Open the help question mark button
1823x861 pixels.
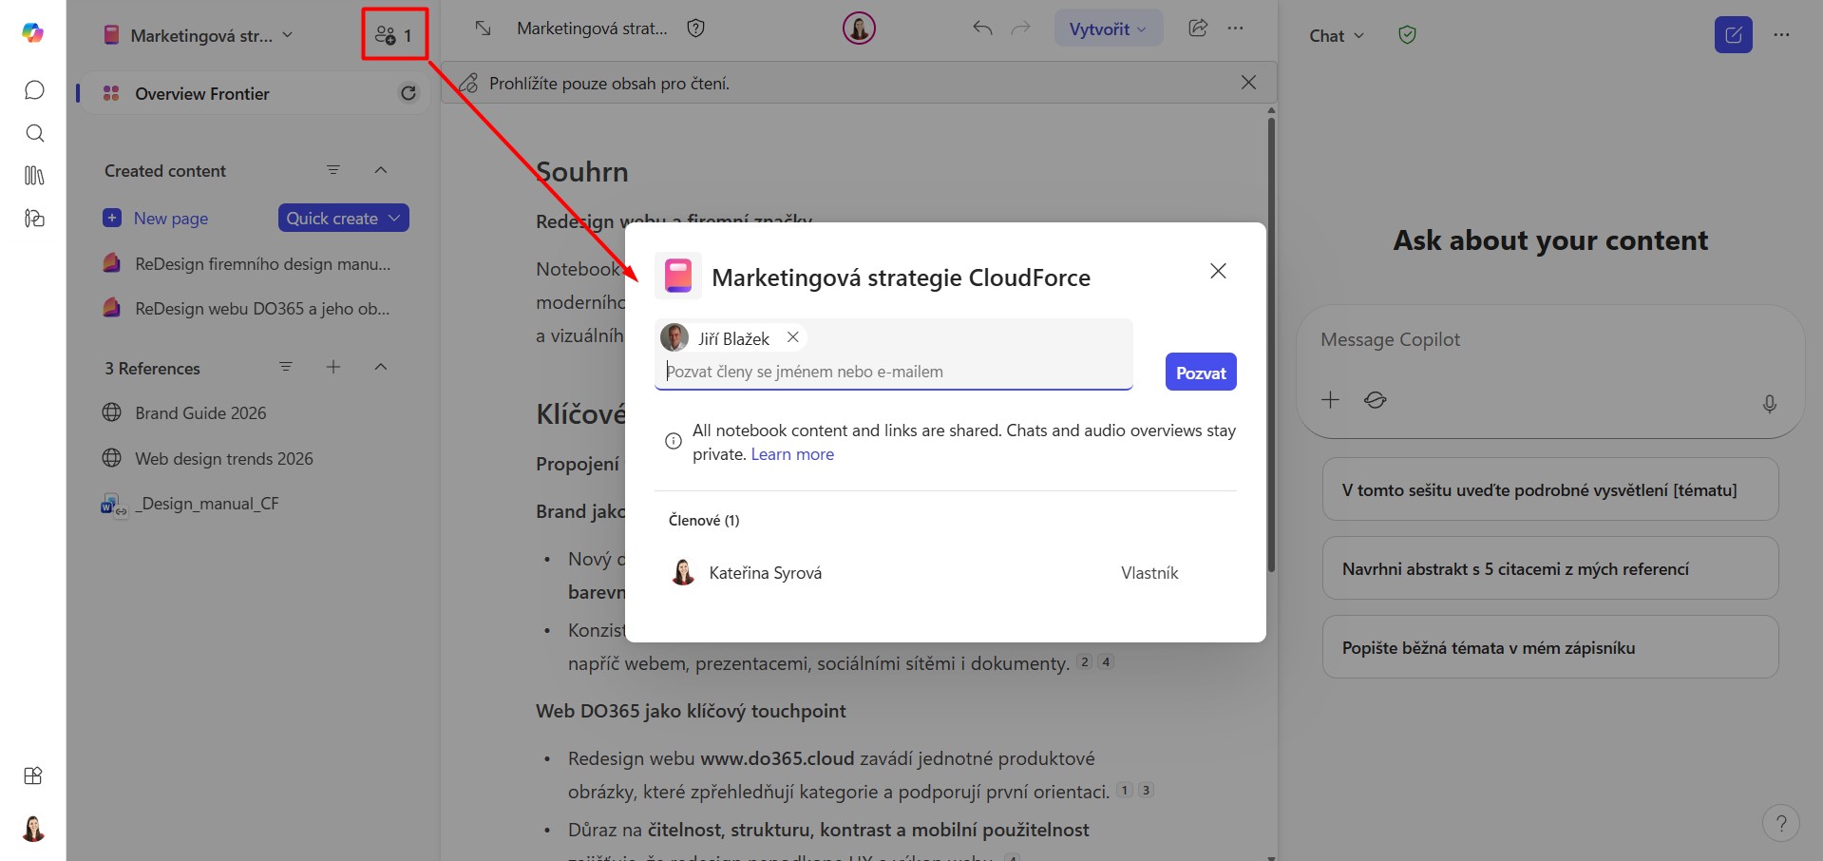coord(1781,824)
